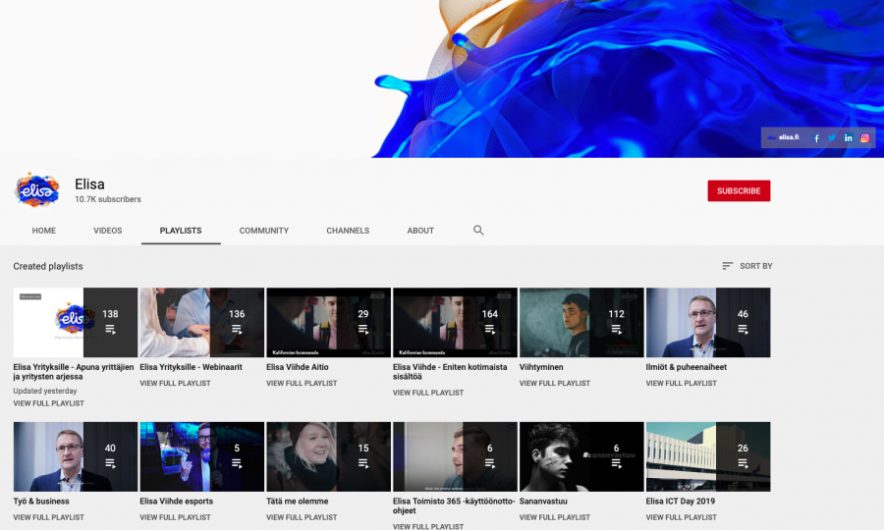
Task: Open Tätä me olemme playlist title
Action: (x=297, y=501)
